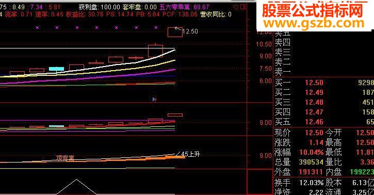Click the square window icon beside the diamond
This screenshot has width=374, height=195.
coord(243,7)
